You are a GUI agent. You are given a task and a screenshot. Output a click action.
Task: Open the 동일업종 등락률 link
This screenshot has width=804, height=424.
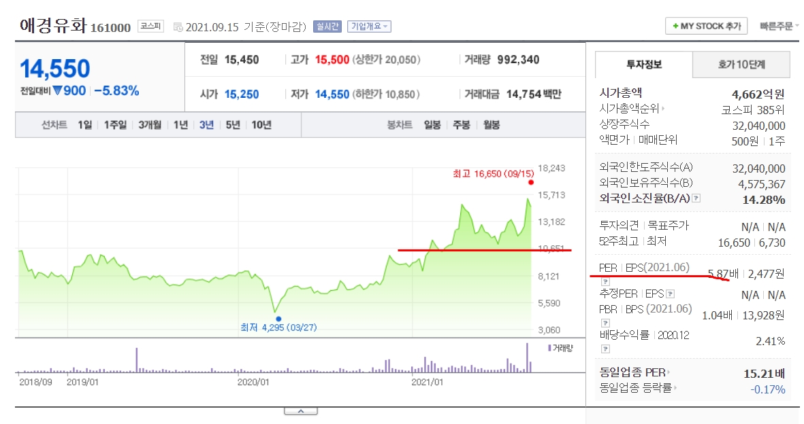[x=639, y=388]
